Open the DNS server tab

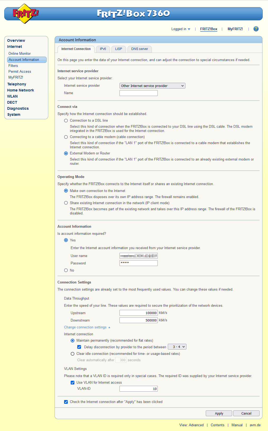[x=140, y=49]
